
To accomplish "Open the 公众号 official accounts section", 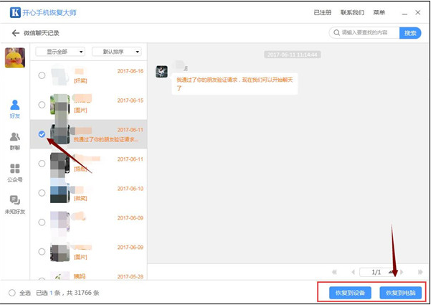I will 15,173.
